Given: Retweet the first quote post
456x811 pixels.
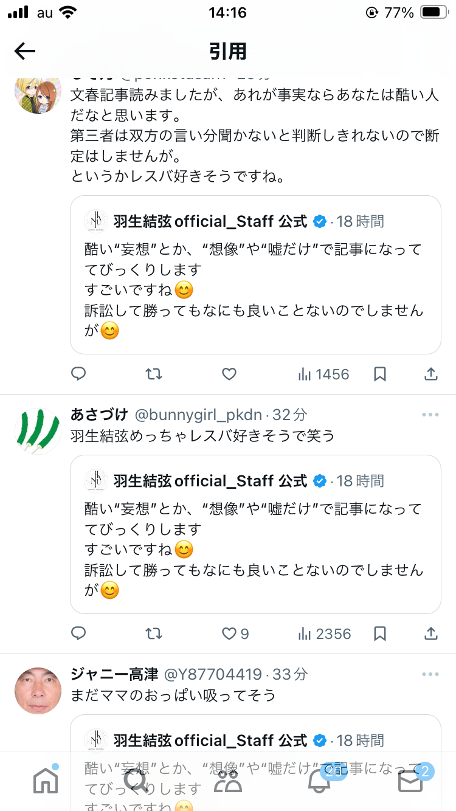Looking at the screenshot, I should pyautogui.click(x=154, y=374).
